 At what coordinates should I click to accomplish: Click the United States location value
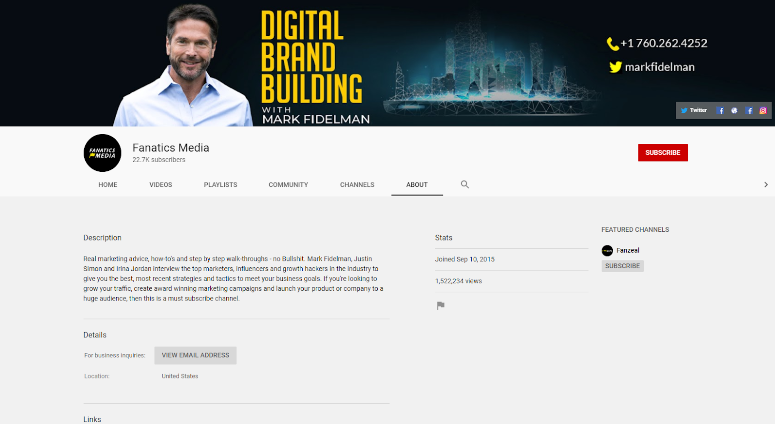point(180,376)
